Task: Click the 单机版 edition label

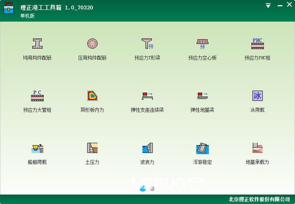Action: (x=28, y=16)
